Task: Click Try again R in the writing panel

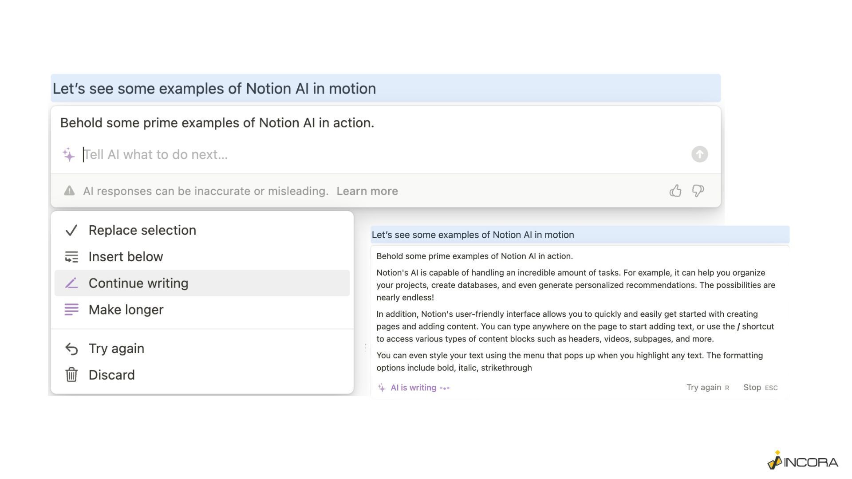Action: click(x=708, y=388)
